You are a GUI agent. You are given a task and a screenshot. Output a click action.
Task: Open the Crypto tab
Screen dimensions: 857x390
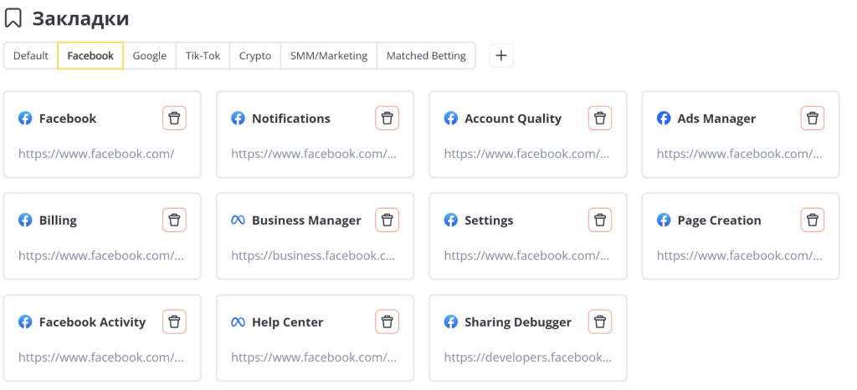(255, 56)
